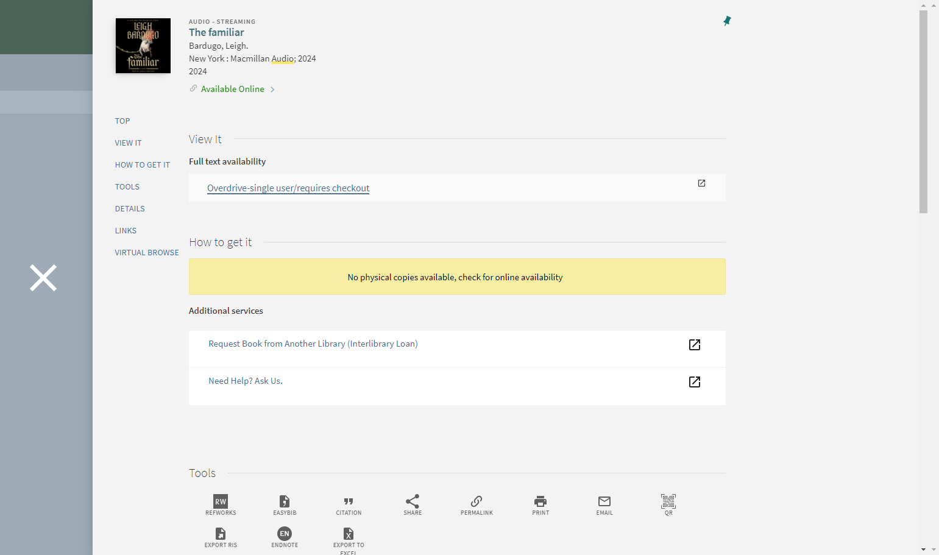This screenshot has width=939, height=555.
Task: Export record to RefWorks
Action: 221,505
